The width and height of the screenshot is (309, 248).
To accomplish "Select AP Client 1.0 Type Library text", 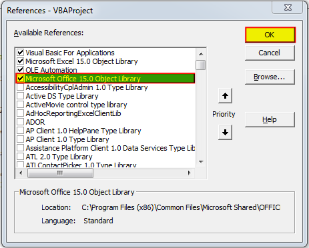I will pos(67,139).
